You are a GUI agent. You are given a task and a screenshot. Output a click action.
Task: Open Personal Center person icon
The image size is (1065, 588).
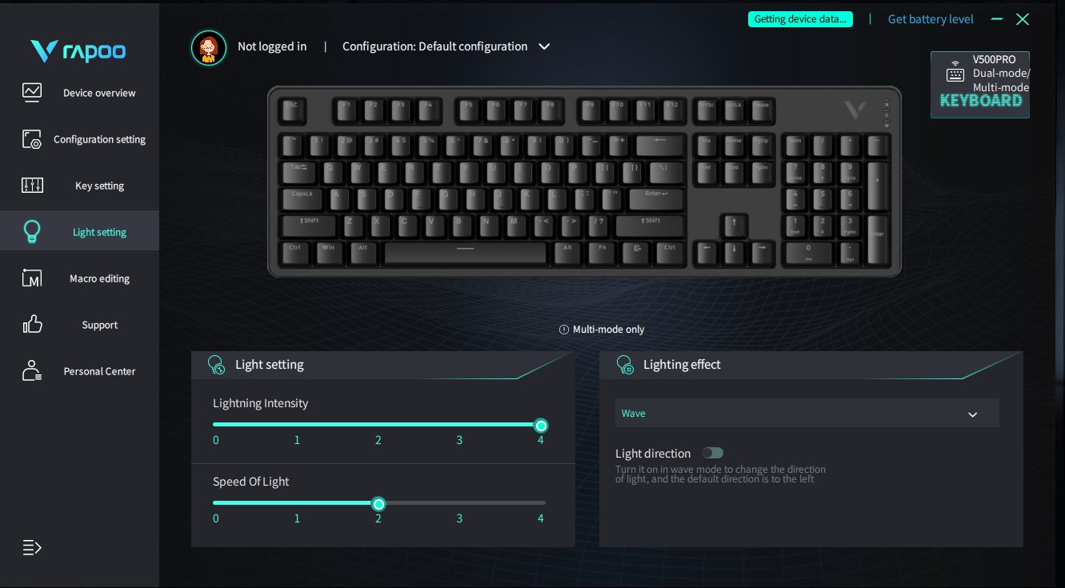pyautogui.click(x=32, y=370)
